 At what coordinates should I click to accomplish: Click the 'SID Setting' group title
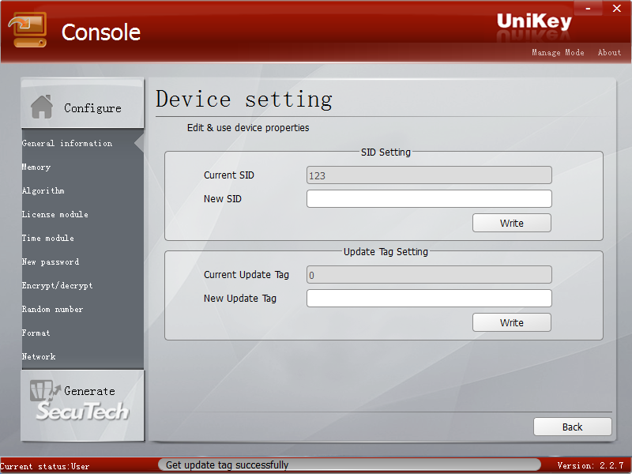(386, 152)
